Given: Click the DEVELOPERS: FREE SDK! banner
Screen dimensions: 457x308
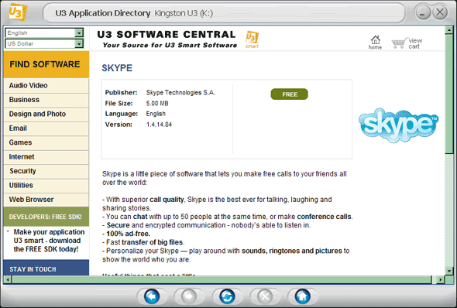Looking at the screenshot, I should 46,217.
